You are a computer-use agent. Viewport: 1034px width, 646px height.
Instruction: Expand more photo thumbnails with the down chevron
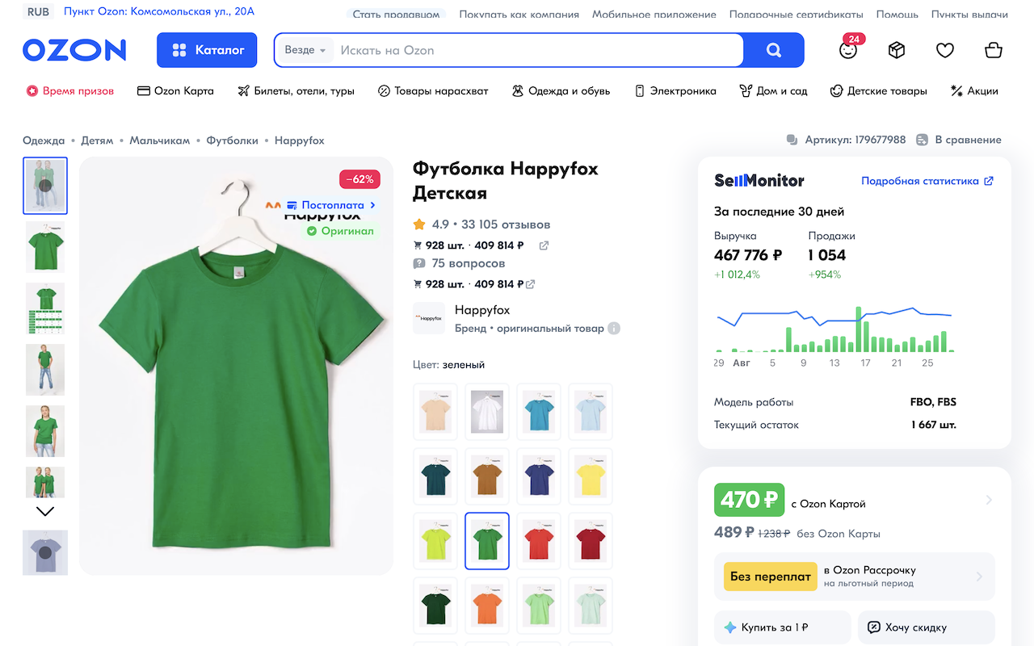click(44, 510)
